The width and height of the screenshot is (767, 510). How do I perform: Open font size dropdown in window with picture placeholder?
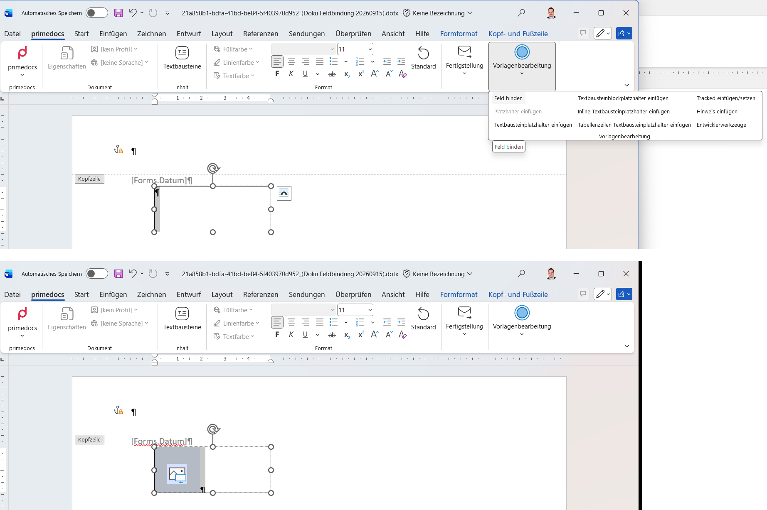click(370, 310)
